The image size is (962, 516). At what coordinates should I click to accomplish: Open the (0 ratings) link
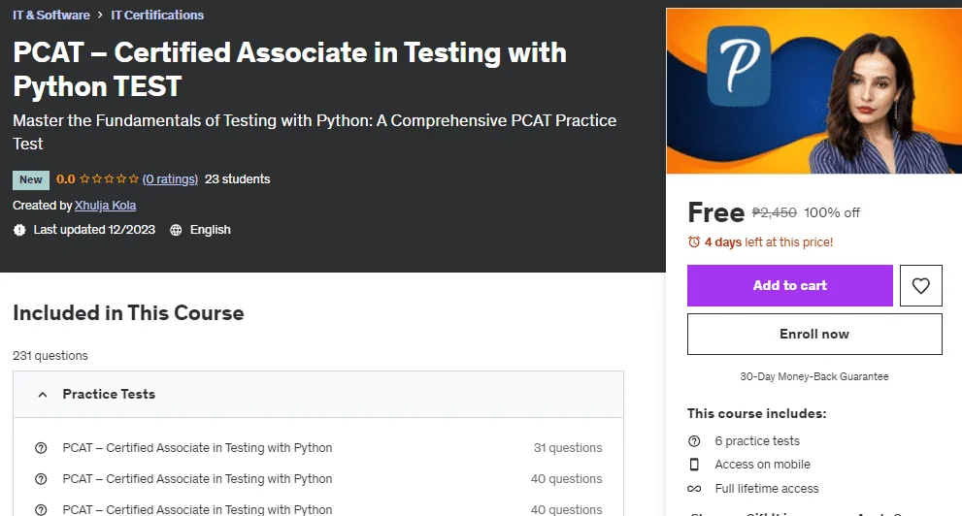170,178
